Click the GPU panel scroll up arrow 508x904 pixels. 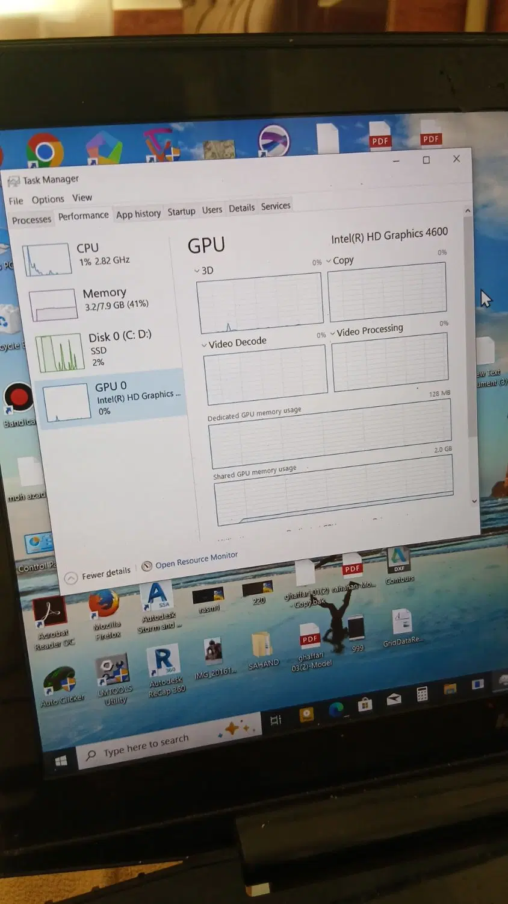tap(468, 211)
